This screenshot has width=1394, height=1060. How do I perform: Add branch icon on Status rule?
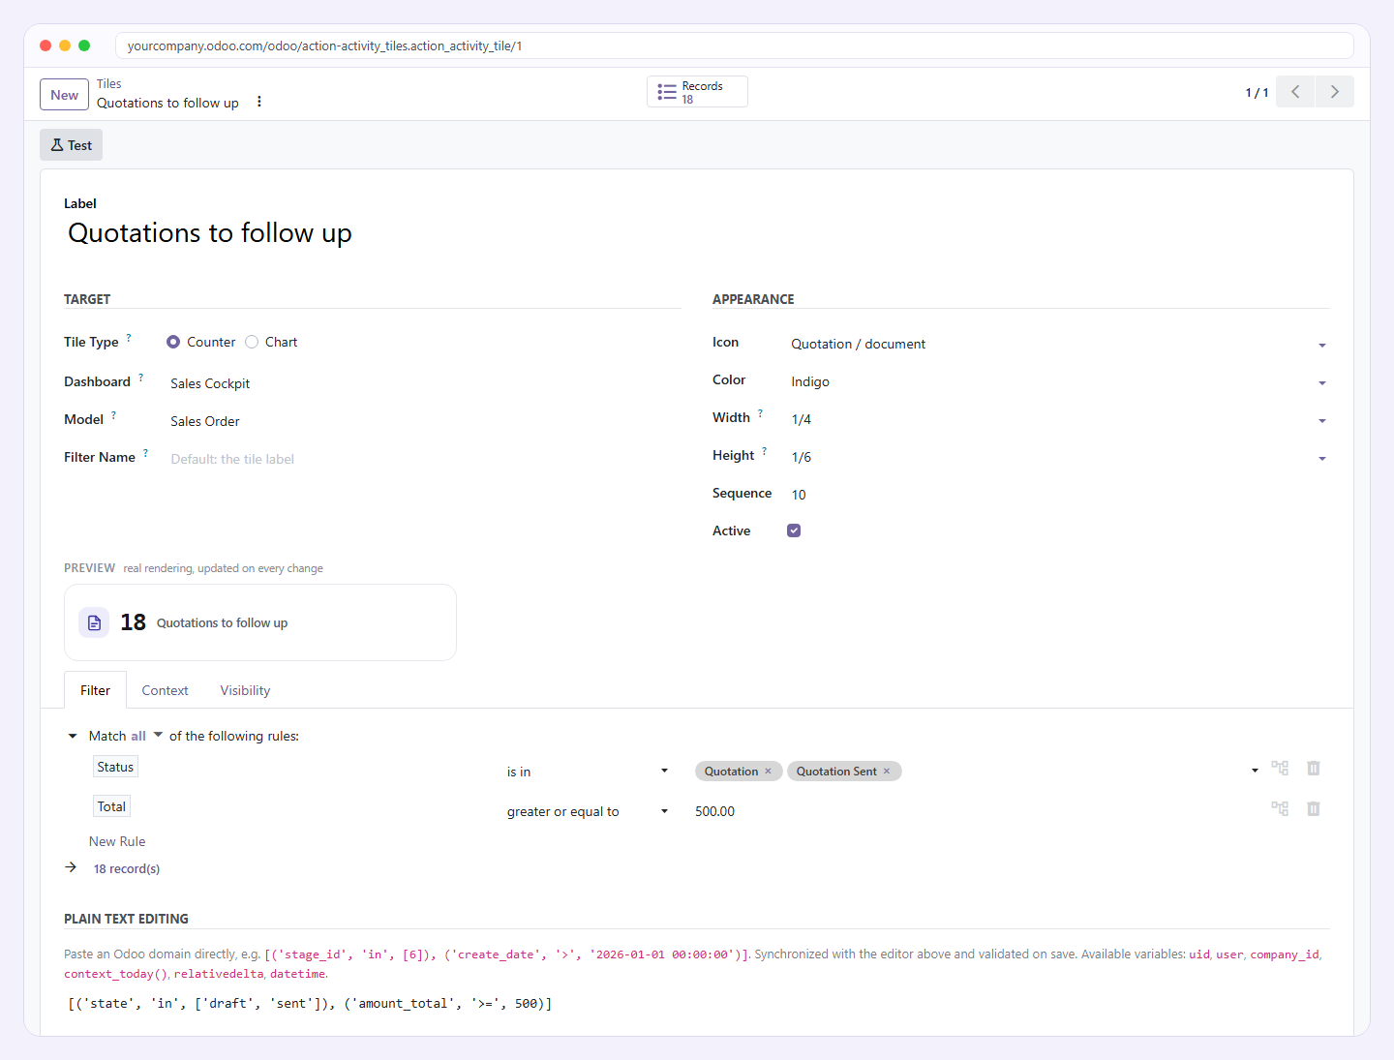tap(1280, 768)
